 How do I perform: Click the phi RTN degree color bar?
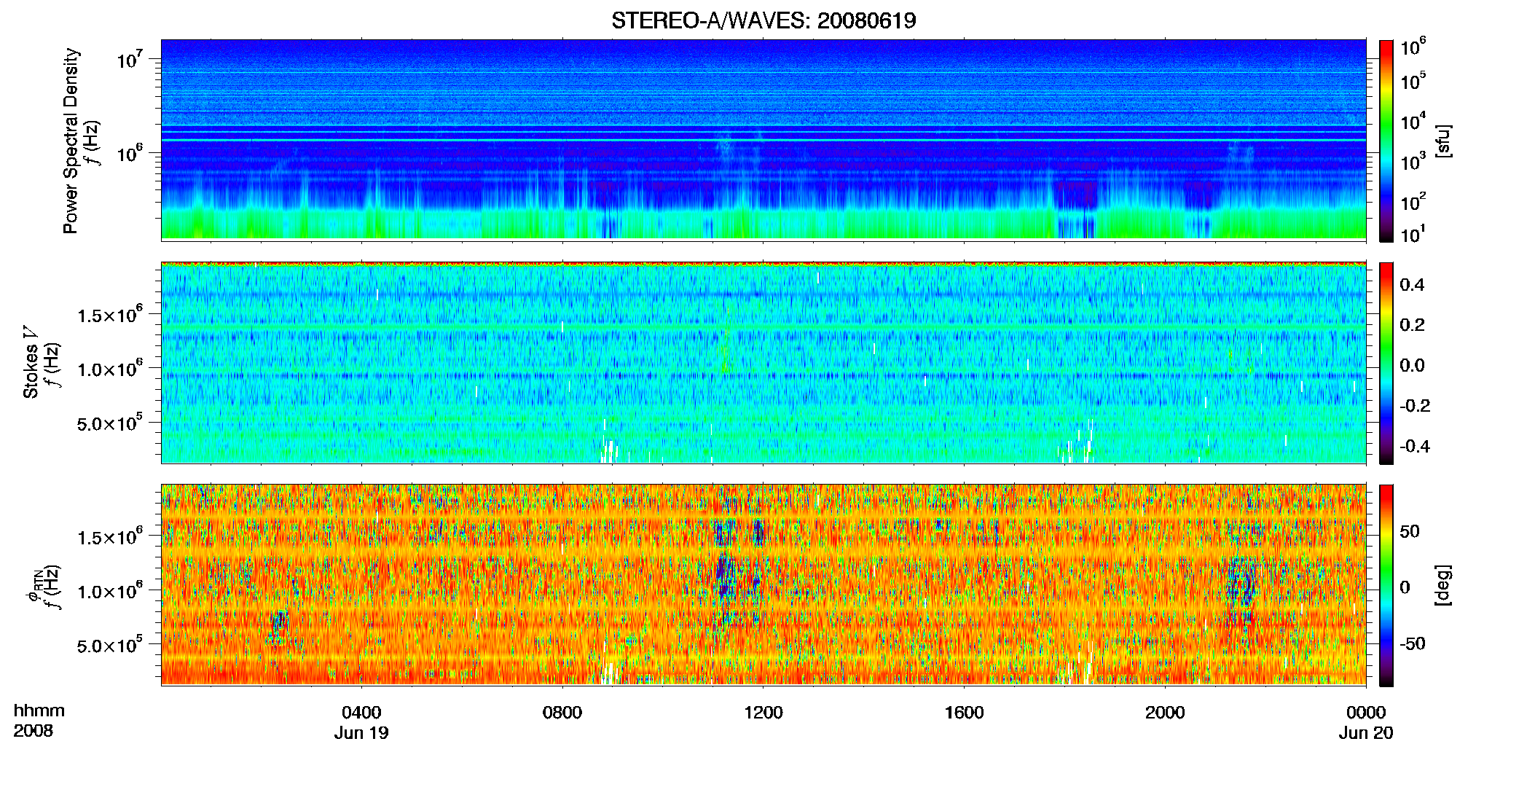[1386, 585]
